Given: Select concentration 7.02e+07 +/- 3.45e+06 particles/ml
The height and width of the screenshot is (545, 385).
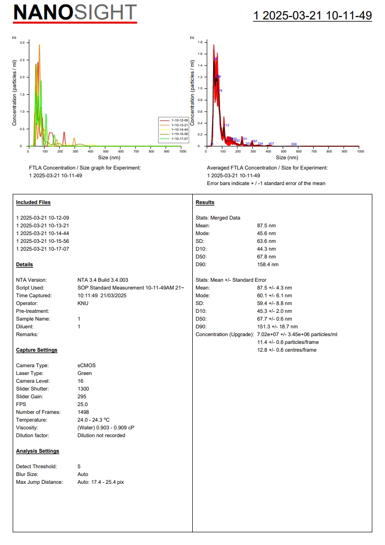Looking at the screenshot, I should (297, 334).
